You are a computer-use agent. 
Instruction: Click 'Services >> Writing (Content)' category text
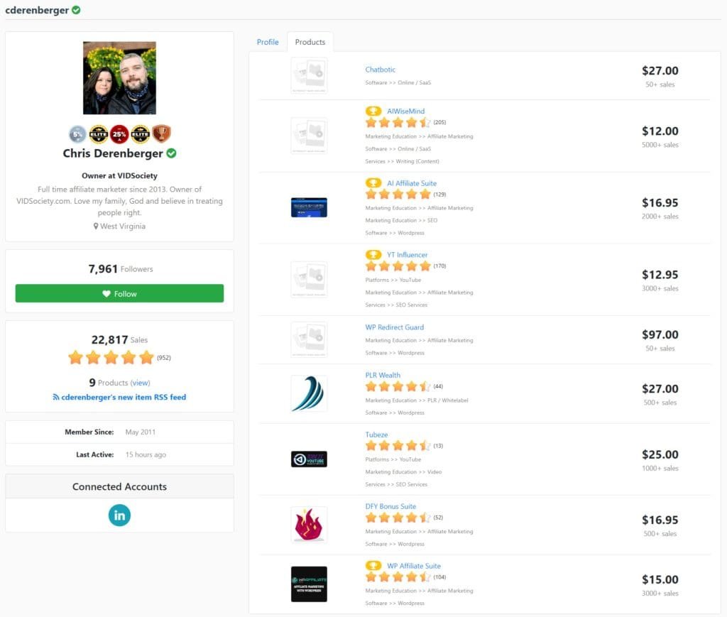402,161
